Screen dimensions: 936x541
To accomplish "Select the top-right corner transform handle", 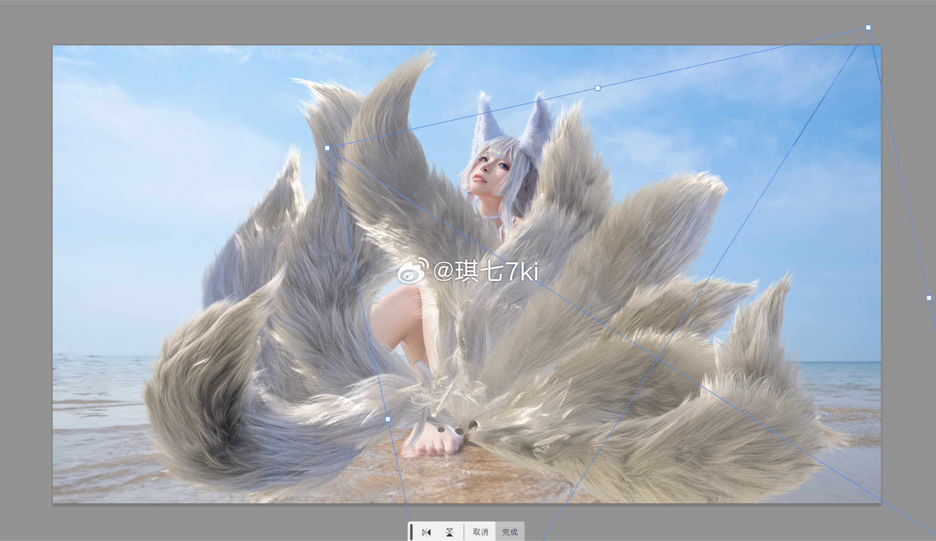I will click(x=868, y=28).
